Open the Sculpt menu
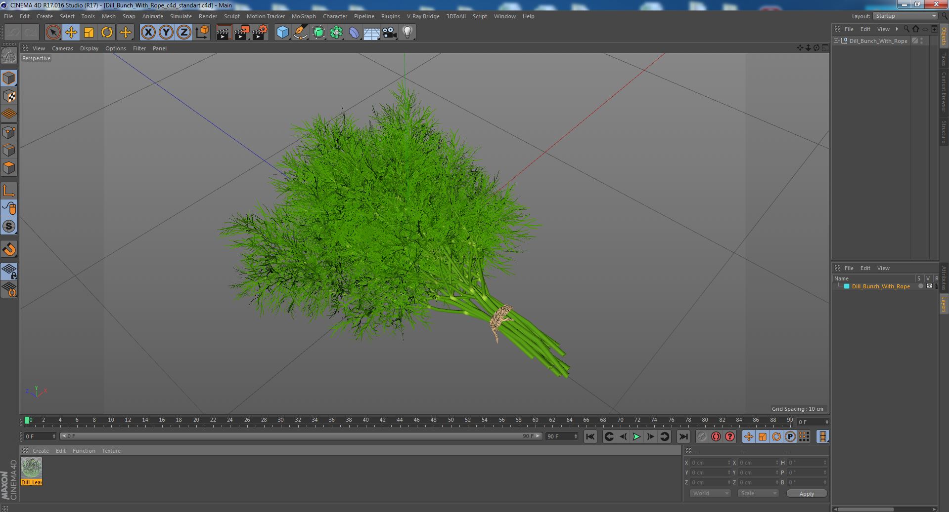The height and width of the screenshot is (512, 949). point(231,16)
